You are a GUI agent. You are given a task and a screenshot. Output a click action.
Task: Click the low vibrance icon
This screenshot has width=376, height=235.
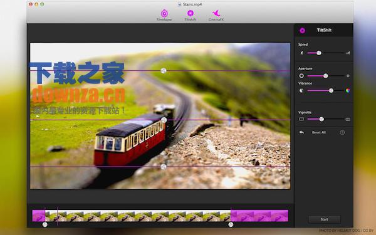point(301,91)
